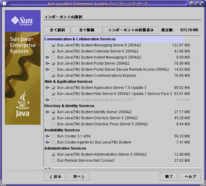Click Sun Cluster size 58.33 MB
Viewport: 206px width, 186px height.
click(182, 136)
